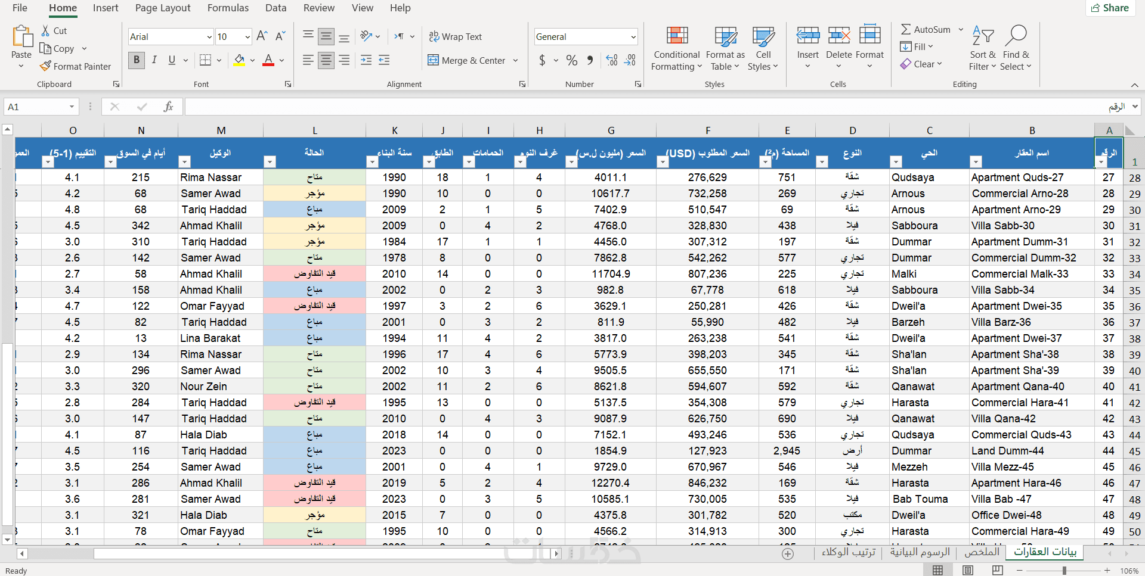Open Sort & Filter

(x=983, y=49)
